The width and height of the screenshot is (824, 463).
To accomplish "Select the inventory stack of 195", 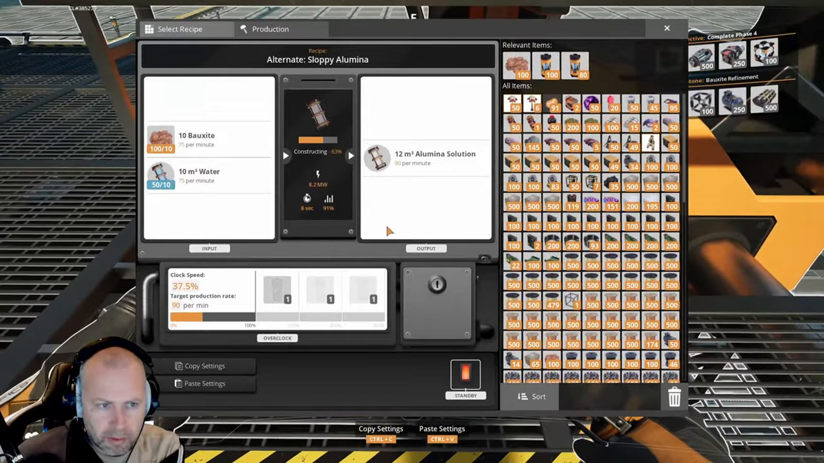I will (x=651, y=202).
